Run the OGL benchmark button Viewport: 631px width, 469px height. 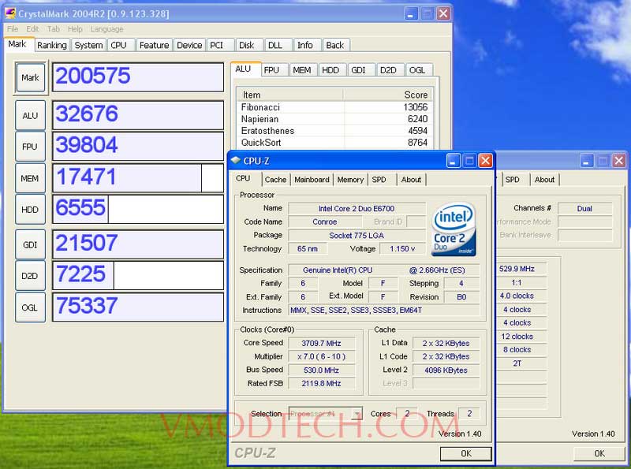tap(30, 307)
